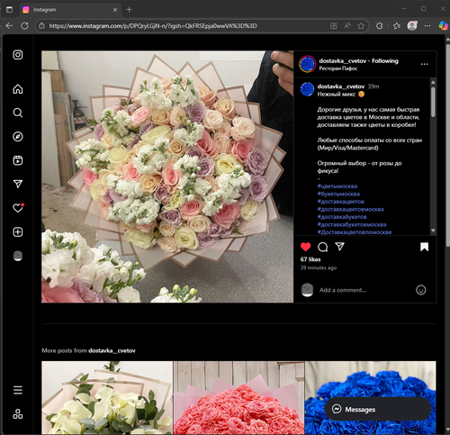This screenshot has width=450, height=435.
Task: Open a new browser tab
Action: (129, 10)
